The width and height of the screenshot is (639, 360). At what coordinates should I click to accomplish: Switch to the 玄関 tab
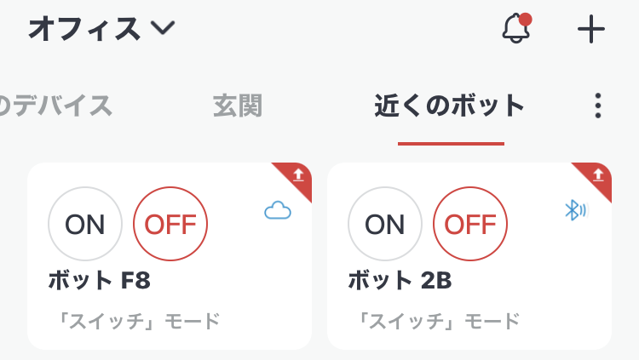point(237,106)
